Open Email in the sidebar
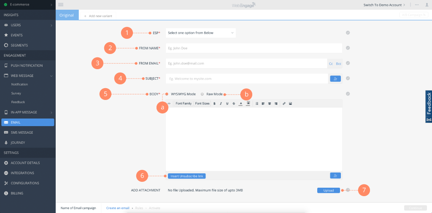The width and height of the screenshot is (432, 213). point(27,122)
